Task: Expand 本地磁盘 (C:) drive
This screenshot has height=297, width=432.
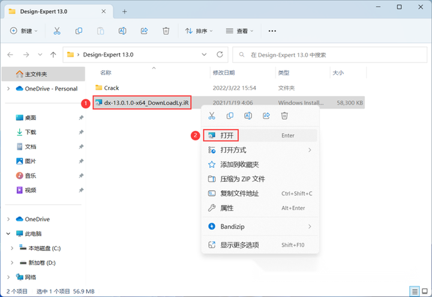Action: coord(12,248)
